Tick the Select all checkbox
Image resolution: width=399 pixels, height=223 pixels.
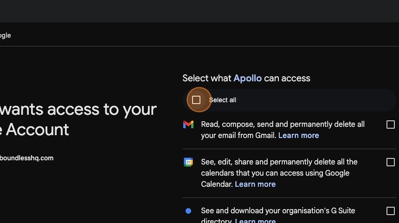196,100
